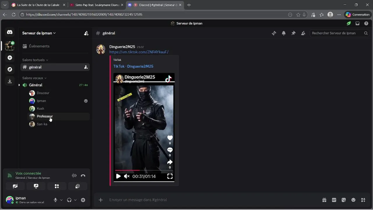Open the Download apps arrow icon
The image size is (373, 210).
click(x=10, y=81)
